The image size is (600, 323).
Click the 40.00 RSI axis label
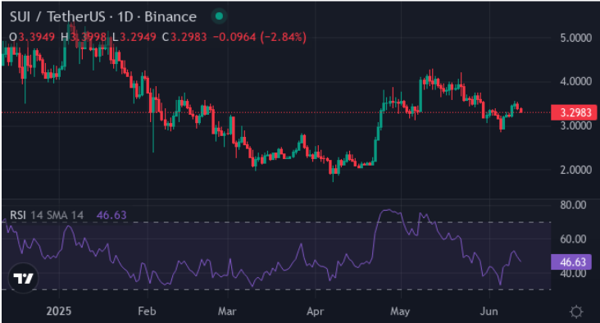[573, 274]
